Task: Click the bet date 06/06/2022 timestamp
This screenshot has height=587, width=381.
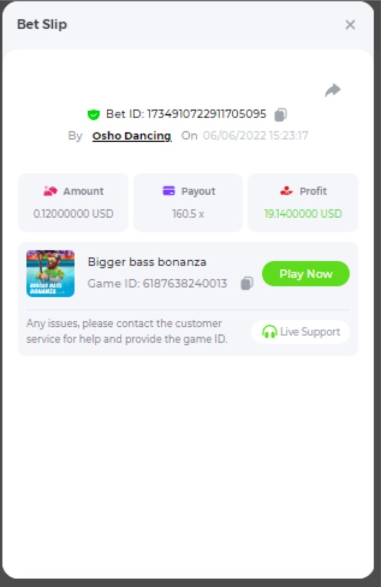Action: point(255,136)
